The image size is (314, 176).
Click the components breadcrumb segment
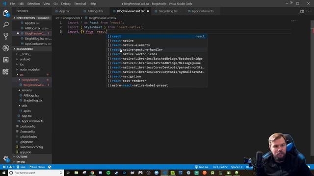tap(72, 18)
